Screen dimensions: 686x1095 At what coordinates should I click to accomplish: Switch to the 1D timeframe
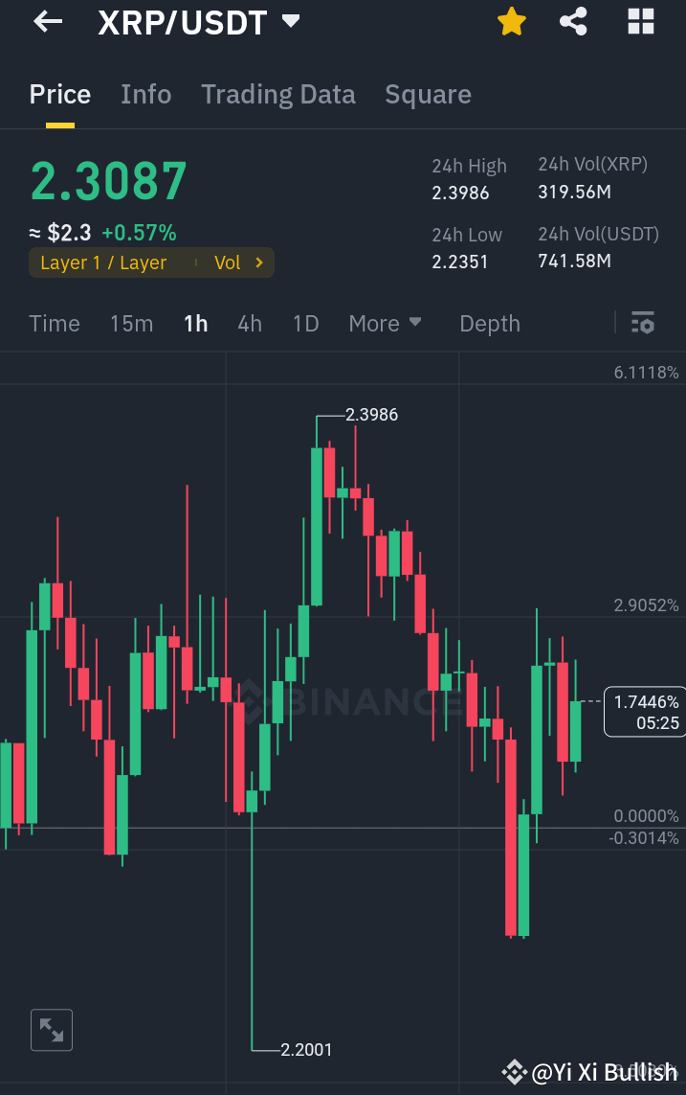click(305, 324)
